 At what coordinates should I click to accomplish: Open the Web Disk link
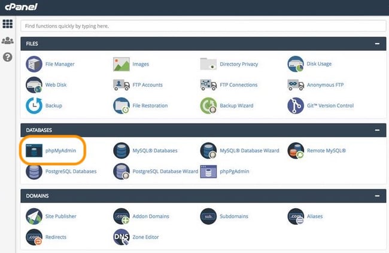point(56,85)
